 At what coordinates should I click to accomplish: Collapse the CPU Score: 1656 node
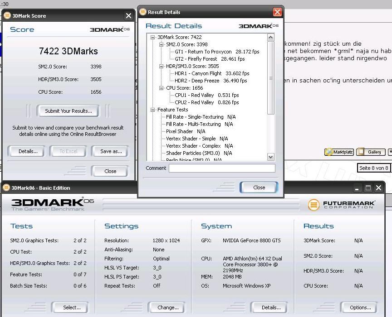pyautogui.click(x=161, y=88)
